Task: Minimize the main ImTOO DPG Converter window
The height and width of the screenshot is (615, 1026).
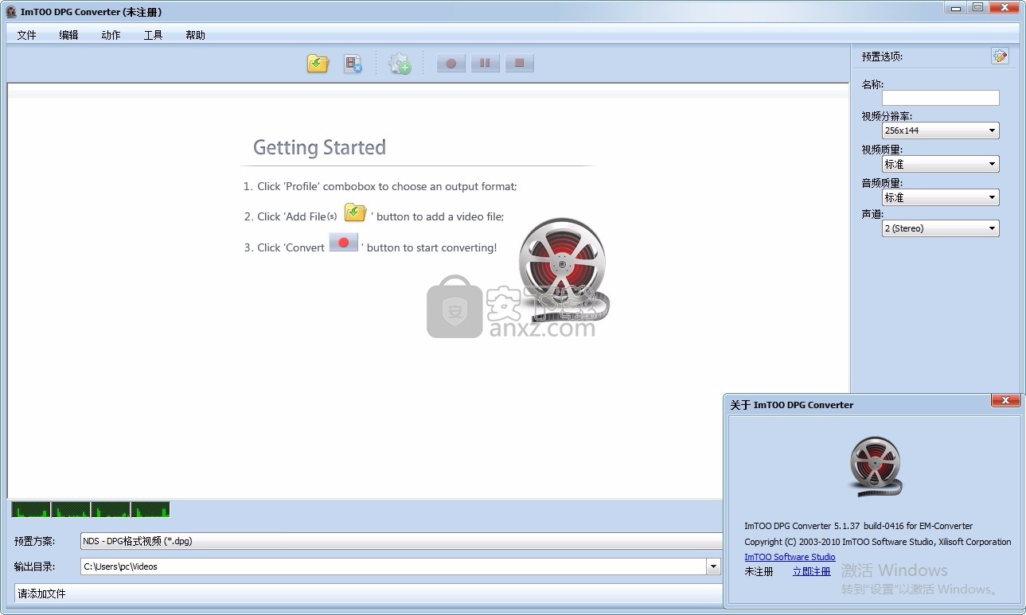Action: pyautogui.click(x=957, y=7)
